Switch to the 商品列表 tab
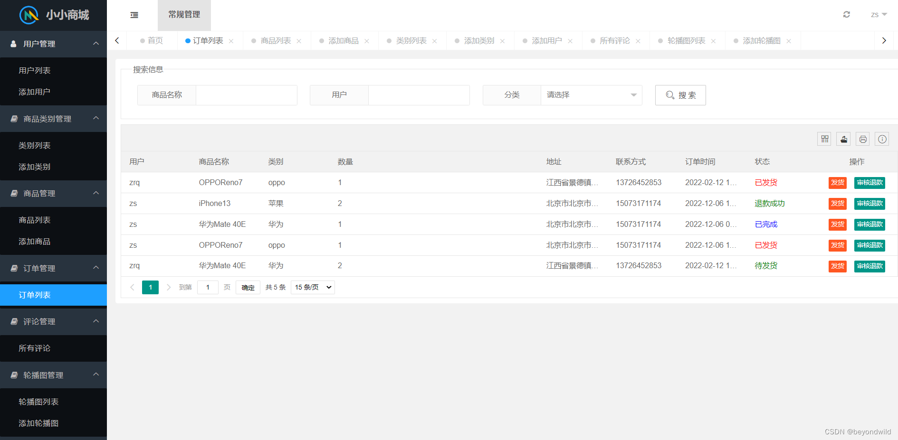Screen dimensions: 898x440 click(x=276, y=41)
